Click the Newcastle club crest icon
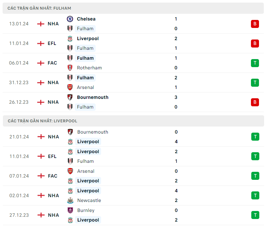The image size is (267, 228). (70, 200)
